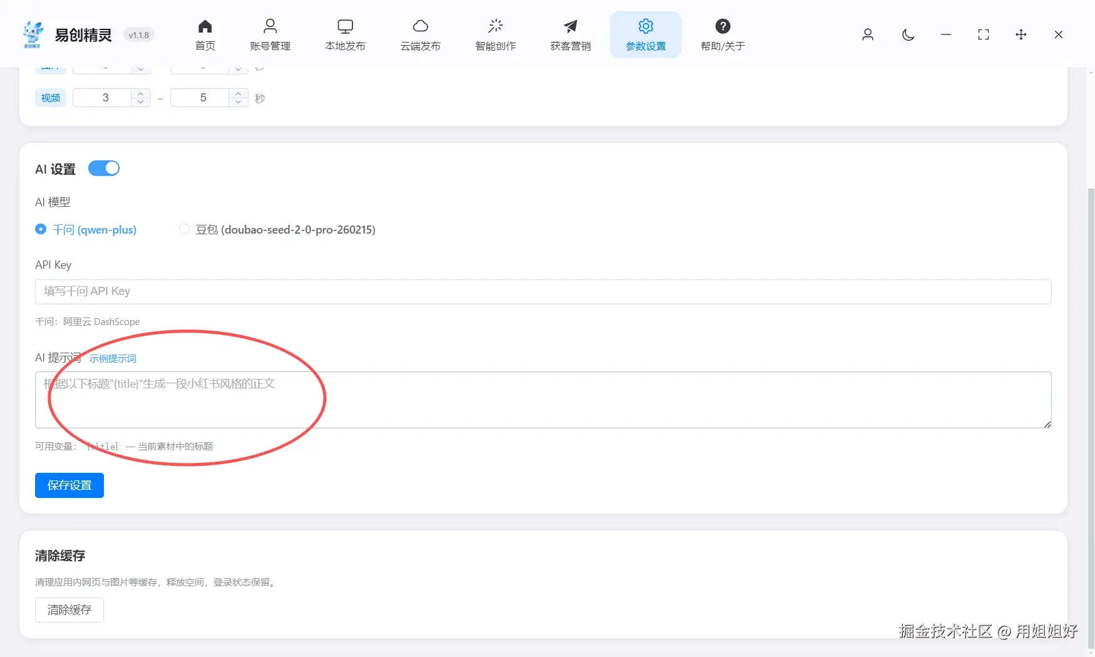The image size is (1095, 657).
Task: Go to 首页 home tab
Action: coord(205,35)
